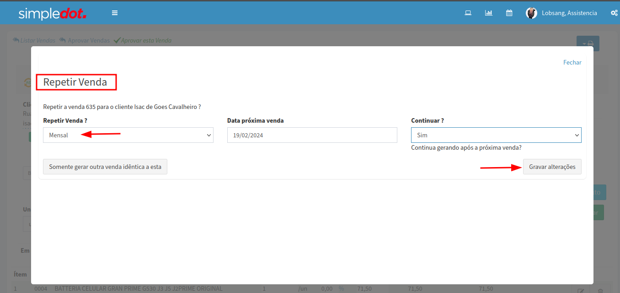Click the simpledot logo
Screen dimensions: 620x293
[x=52, y=14]
